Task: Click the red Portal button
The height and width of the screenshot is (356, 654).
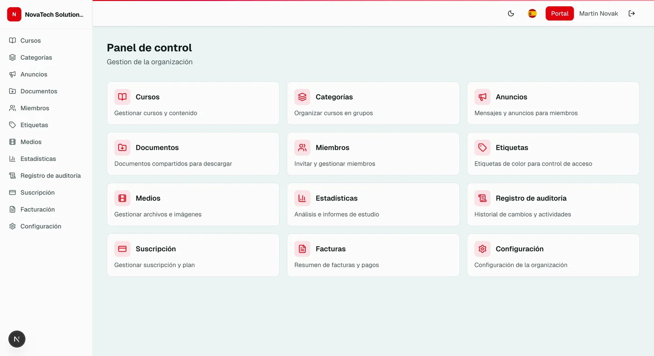Action: click(560, 14)
